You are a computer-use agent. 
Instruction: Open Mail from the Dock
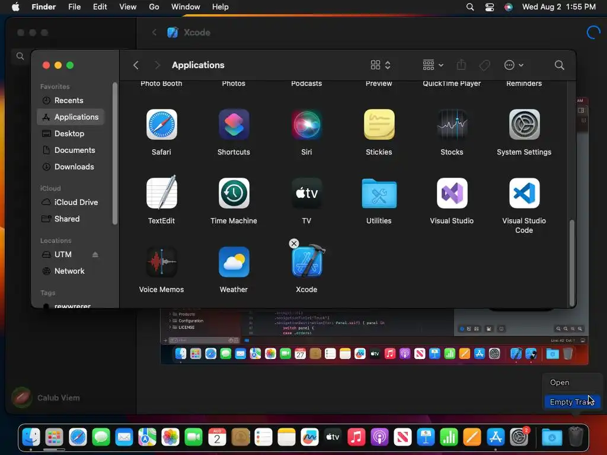[x=124, y=438]
